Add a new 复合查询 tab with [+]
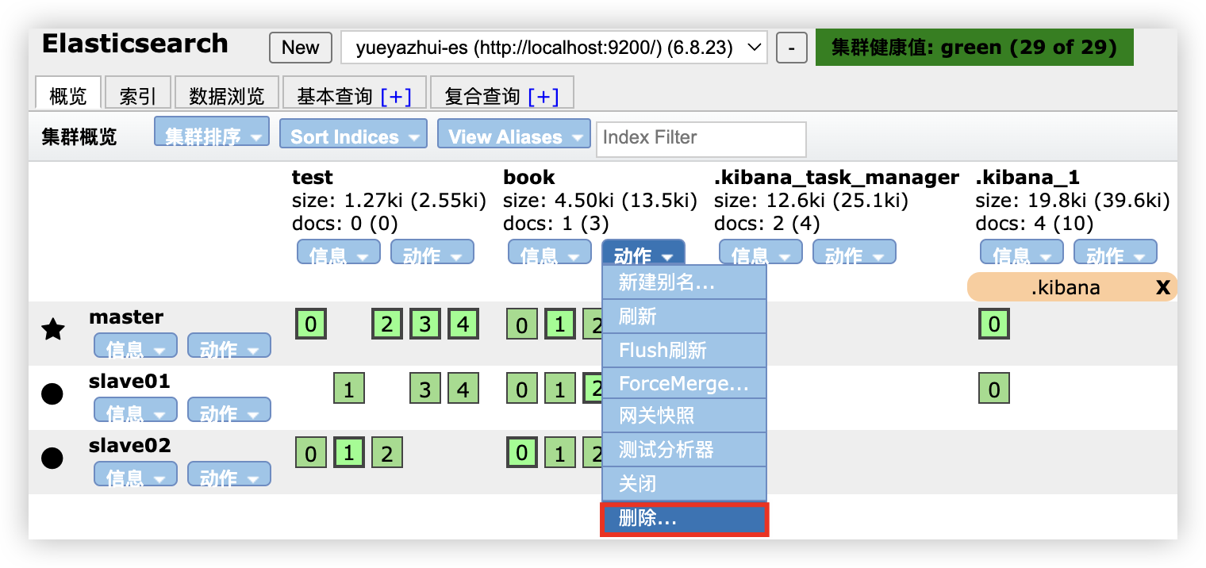The image size is (1206, 568). pos(543,96)
